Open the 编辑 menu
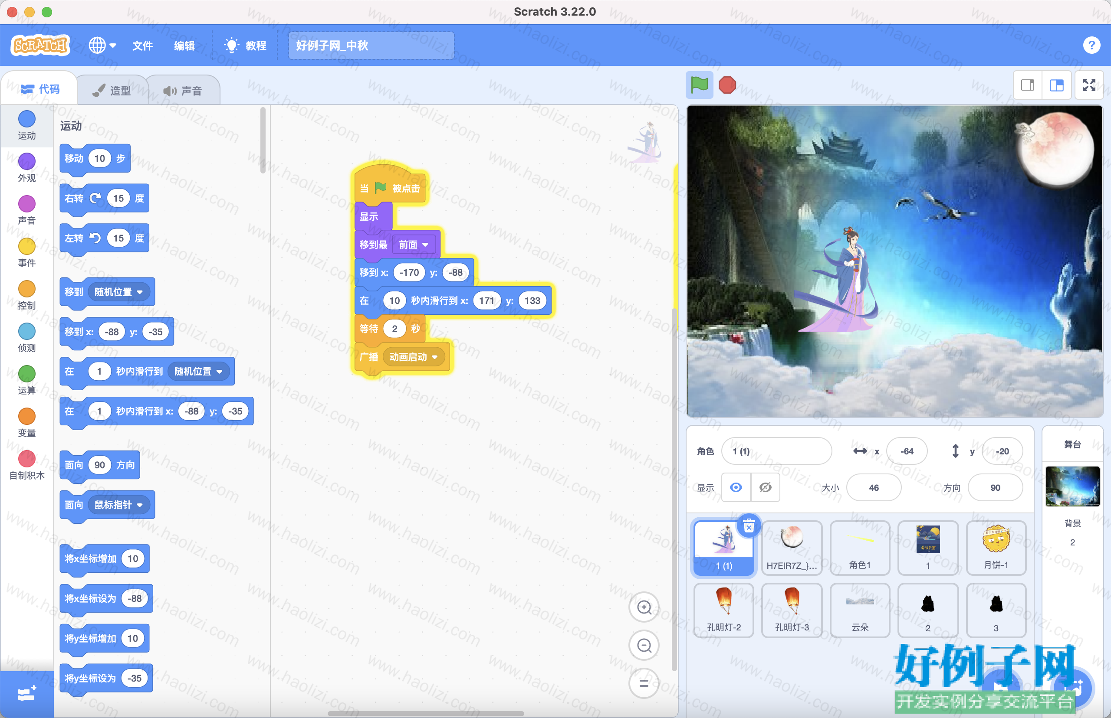Viewport: 1111px width, 718px height. 184,46
